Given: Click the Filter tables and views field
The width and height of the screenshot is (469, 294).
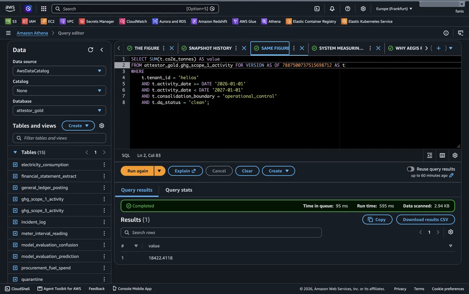Looking at the screenshot, I should coord(59,138).
